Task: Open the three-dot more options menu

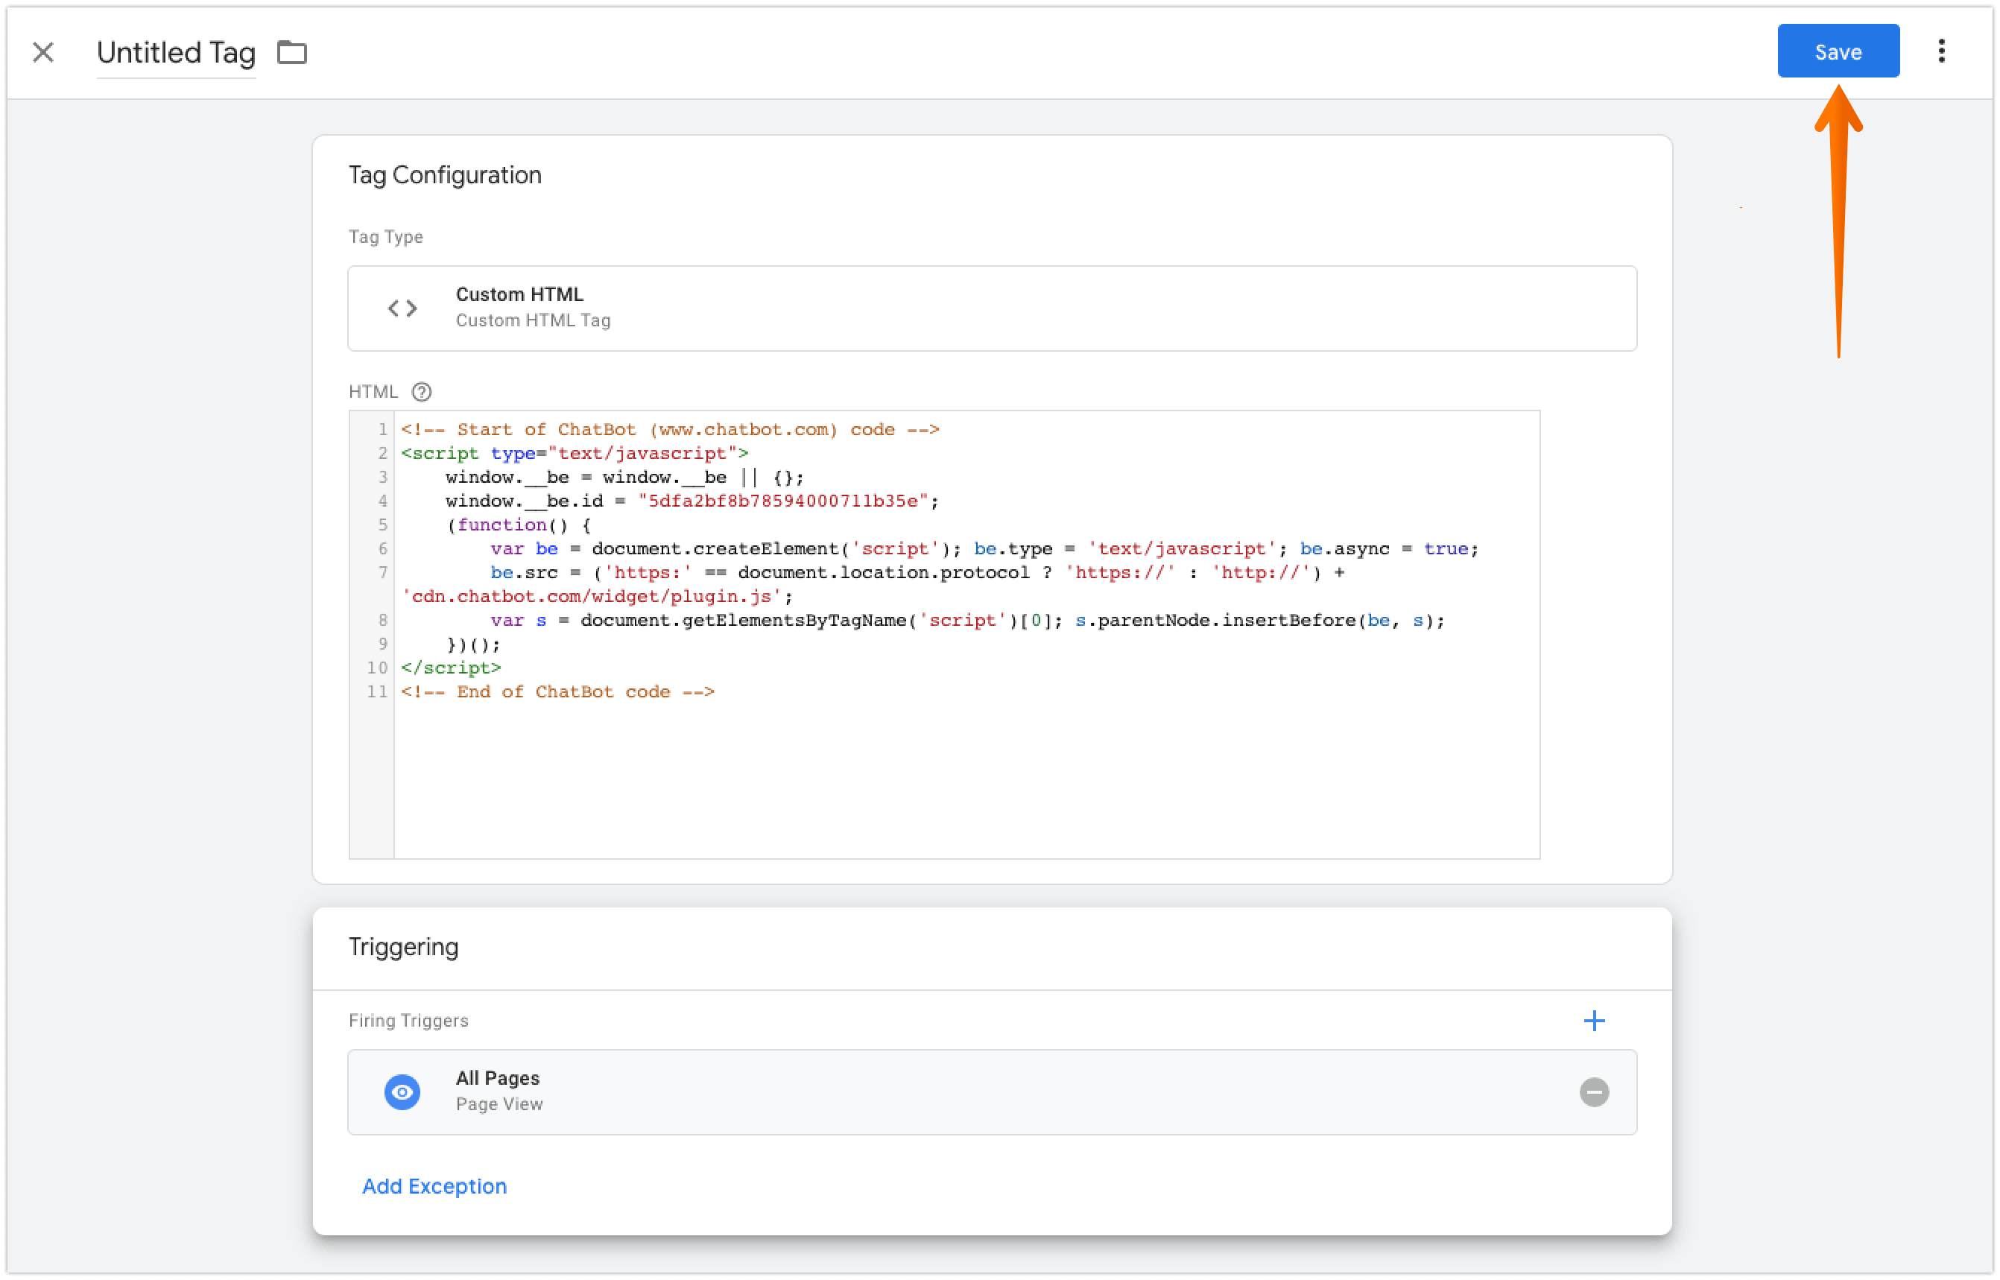Action: coord(1941,51)
